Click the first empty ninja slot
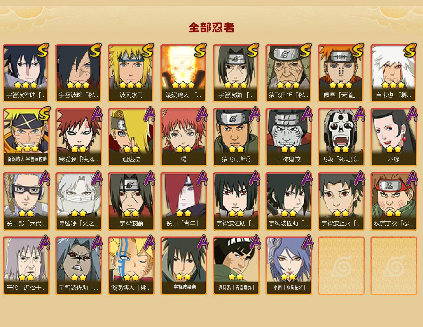The width and height of the screenshot is (423, 327). point(341,266)
